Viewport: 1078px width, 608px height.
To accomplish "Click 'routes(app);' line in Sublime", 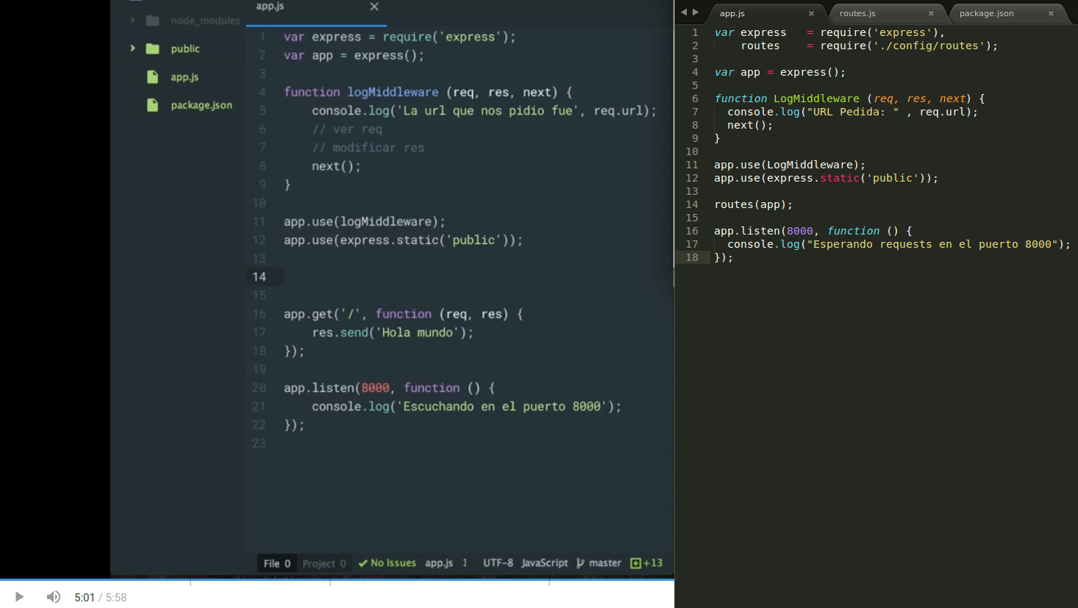I will coord(753,204).
